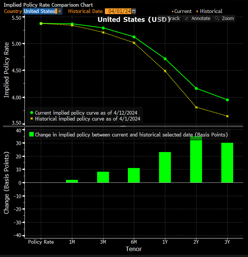
Task: Click the Policy Rate starting data point
Action: 41,23
